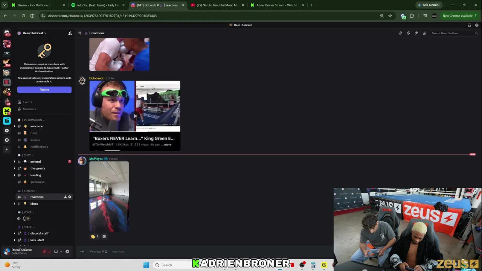The image size is (482, 271).
Task: Switch to Stream - Kick Dashboard tab
Action: pos(38,5)
